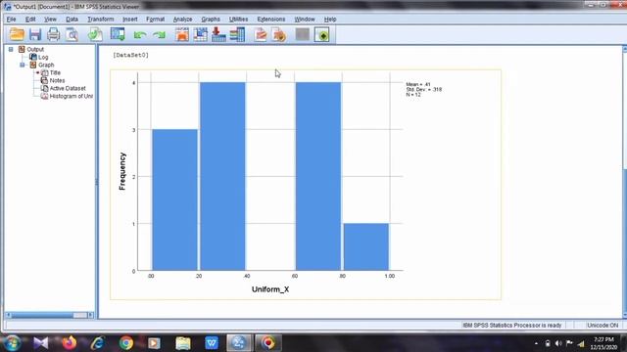Viewport: 627px width, 352px height.
Task: Select Output in the outline tree
Action: pos(35,50)
